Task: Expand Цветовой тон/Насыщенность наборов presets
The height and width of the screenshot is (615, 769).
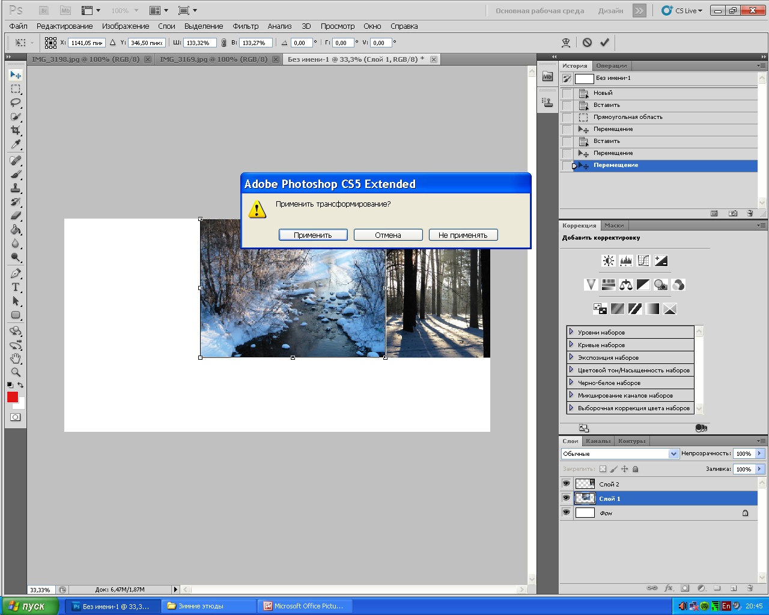Action: pos(571,370)
